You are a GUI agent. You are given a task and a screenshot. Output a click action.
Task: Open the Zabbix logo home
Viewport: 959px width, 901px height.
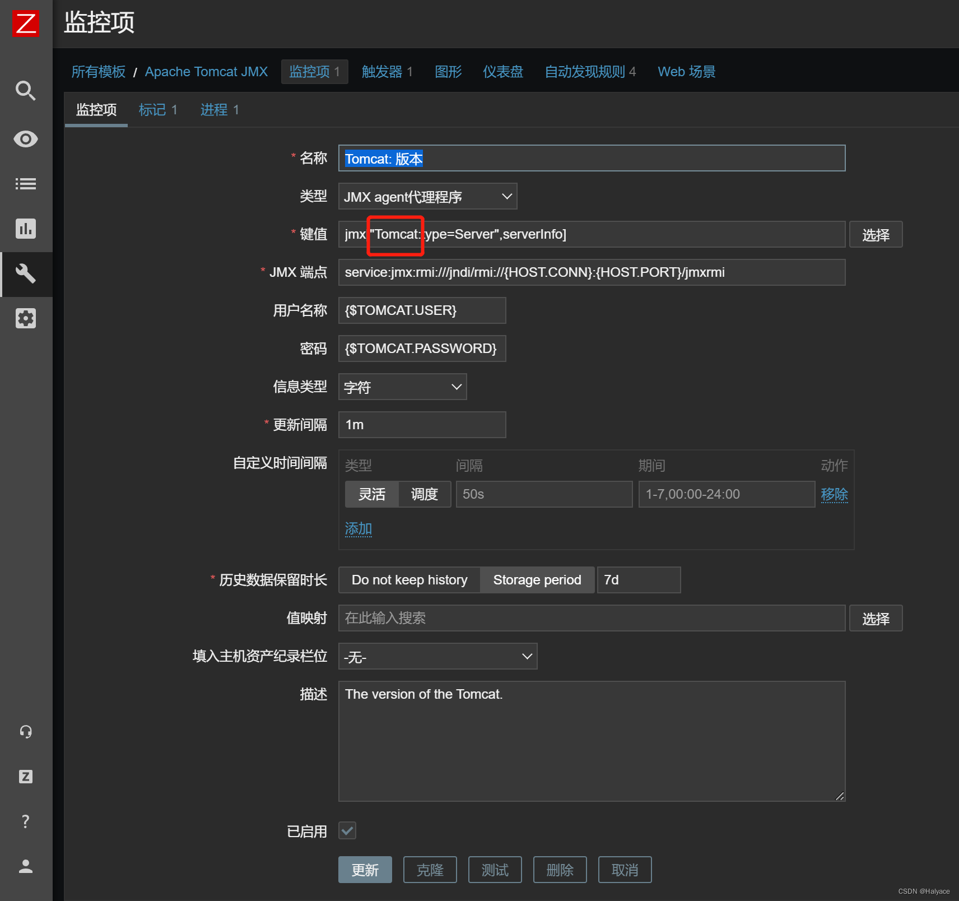point(26,24)
